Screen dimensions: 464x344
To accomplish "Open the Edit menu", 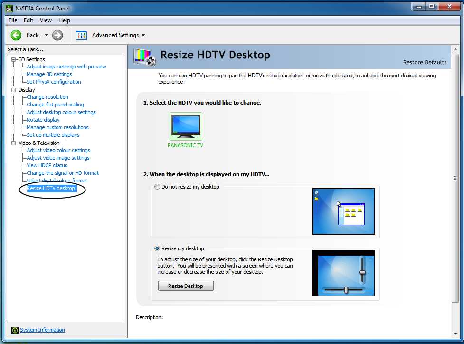I will tap(28, 20).
